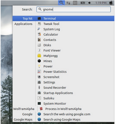Screen dimensions: 115x124
Task: Open the network up/down arrows indicator
Action: [68, 3]
